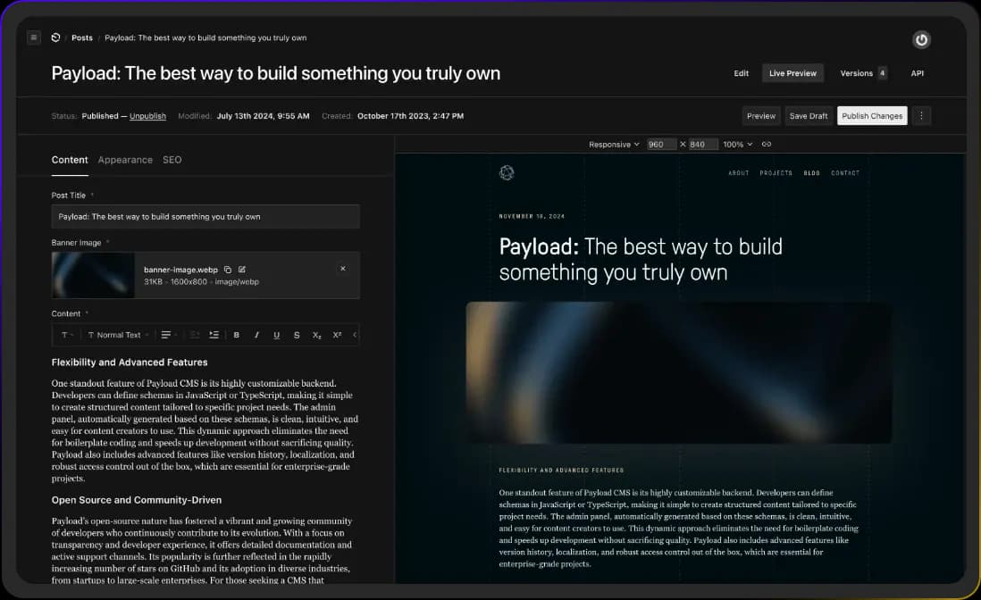
Task: Click the code icon after superscript
Action: (355, 335)
